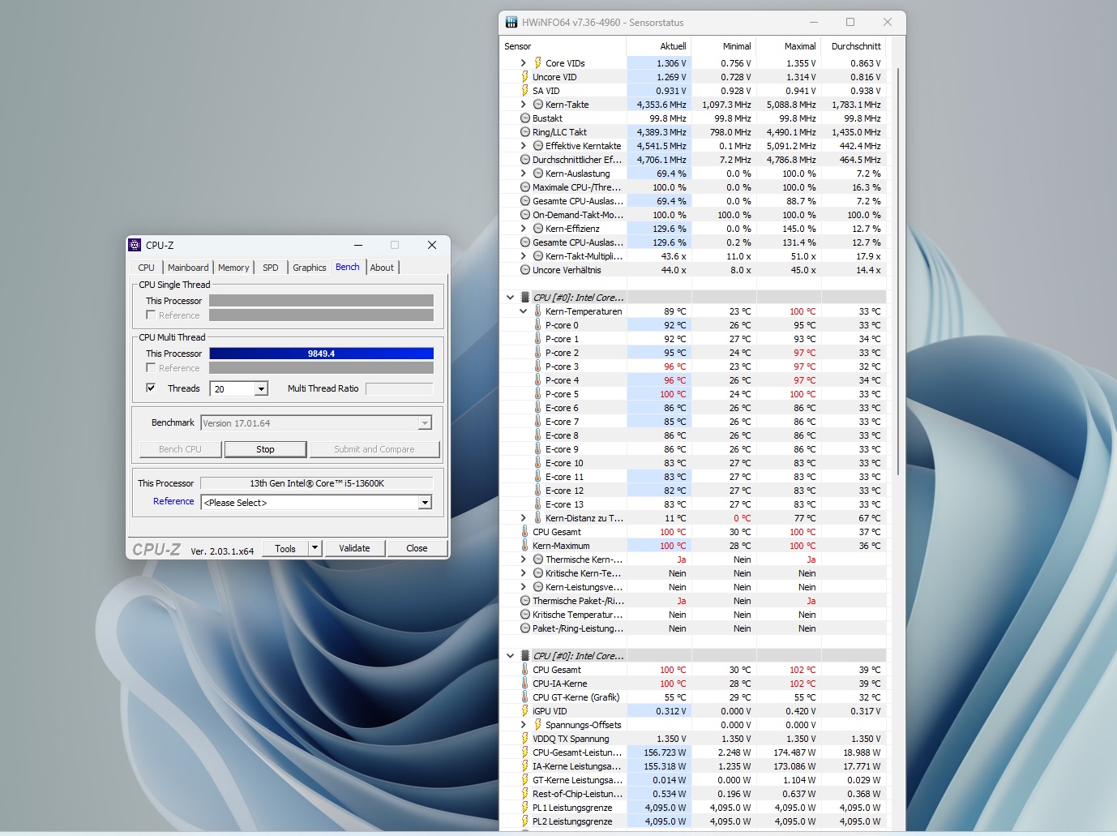The height and width of the screenshot is (836, 1117).
Task: Click the Validate button
Action: point(354,548)
